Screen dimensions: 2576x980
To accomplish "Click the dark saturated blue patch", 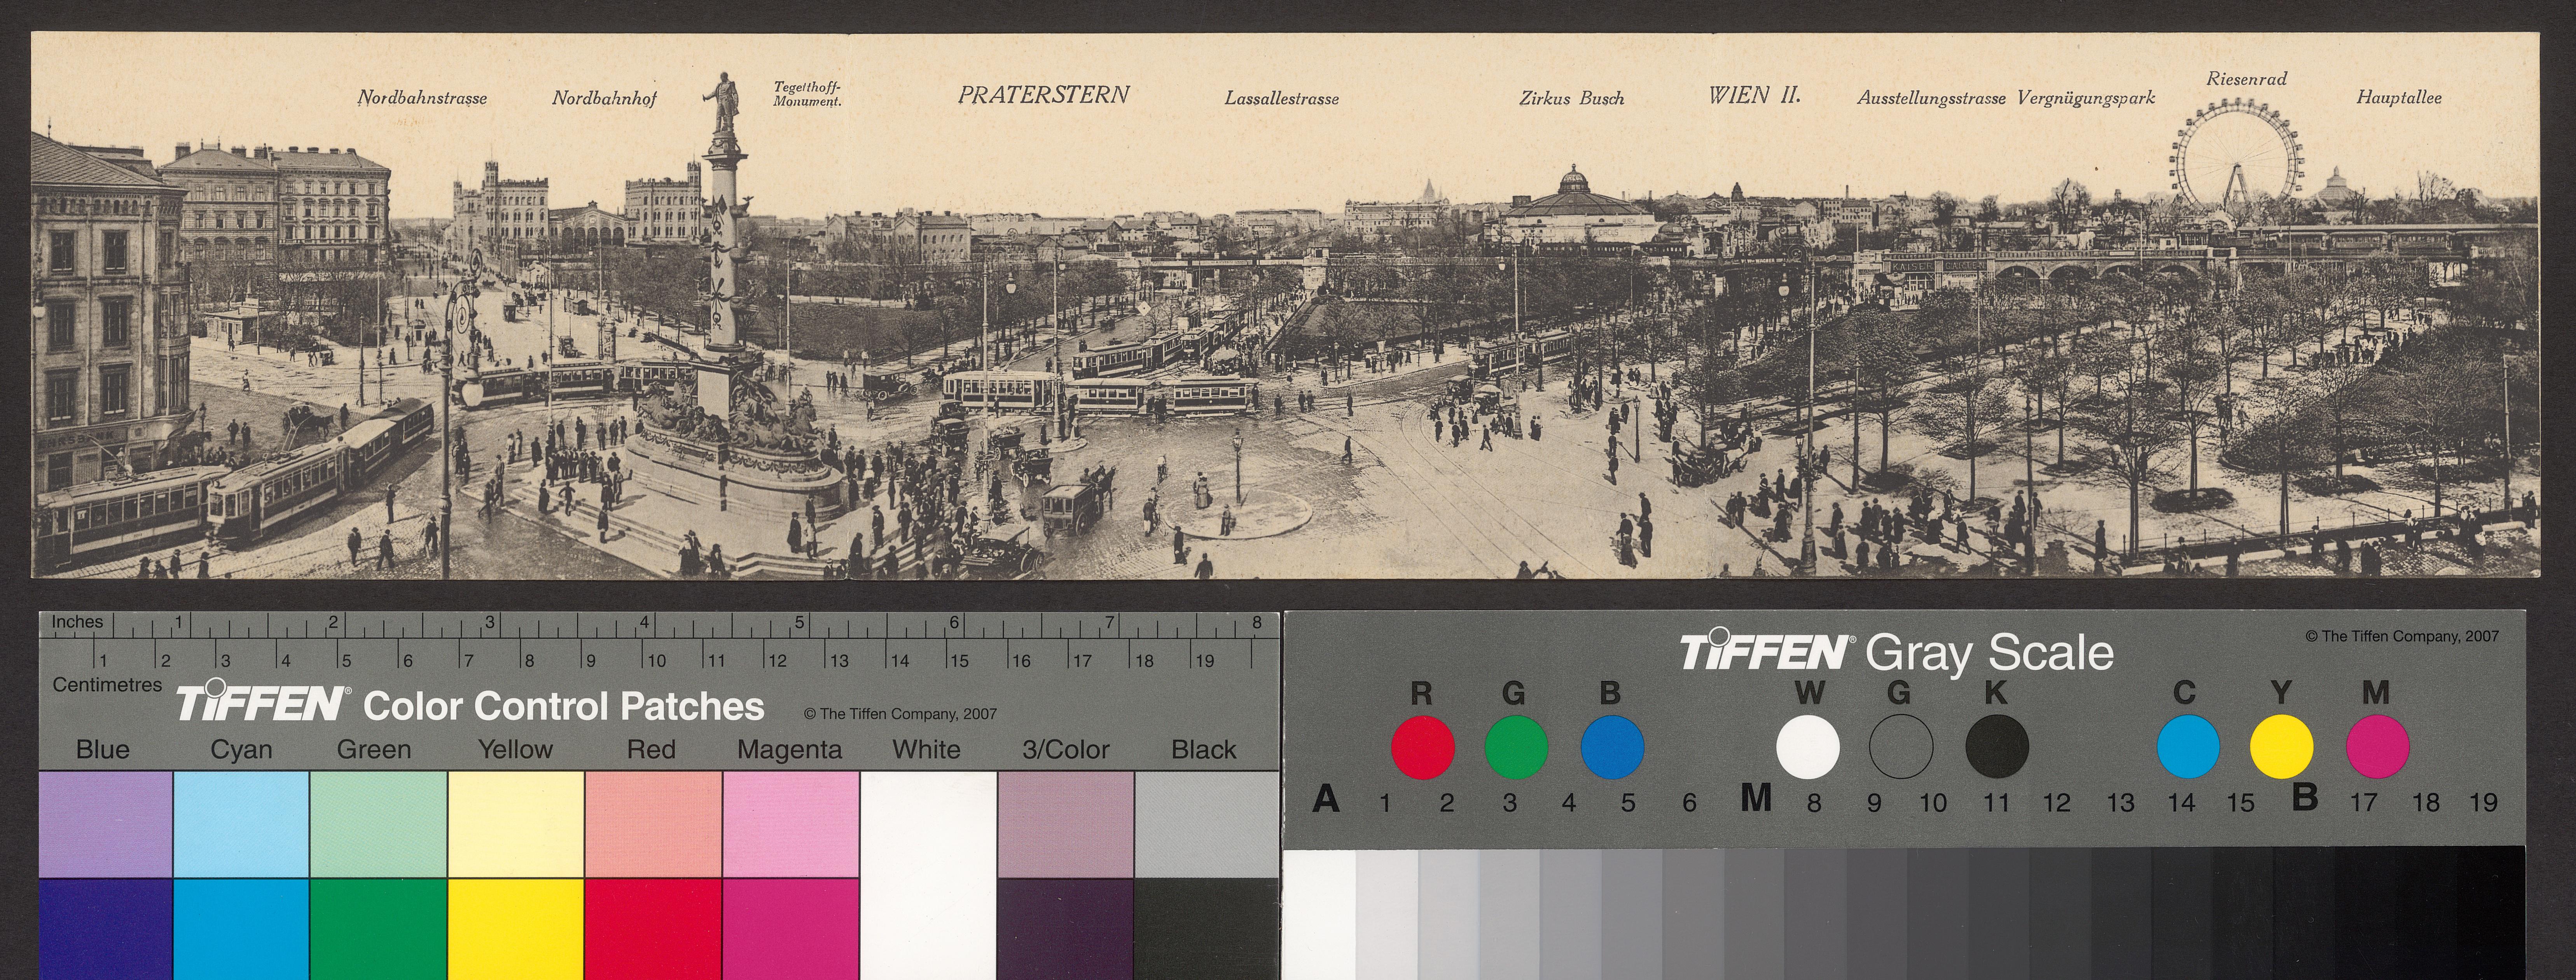I will (106, 929).
